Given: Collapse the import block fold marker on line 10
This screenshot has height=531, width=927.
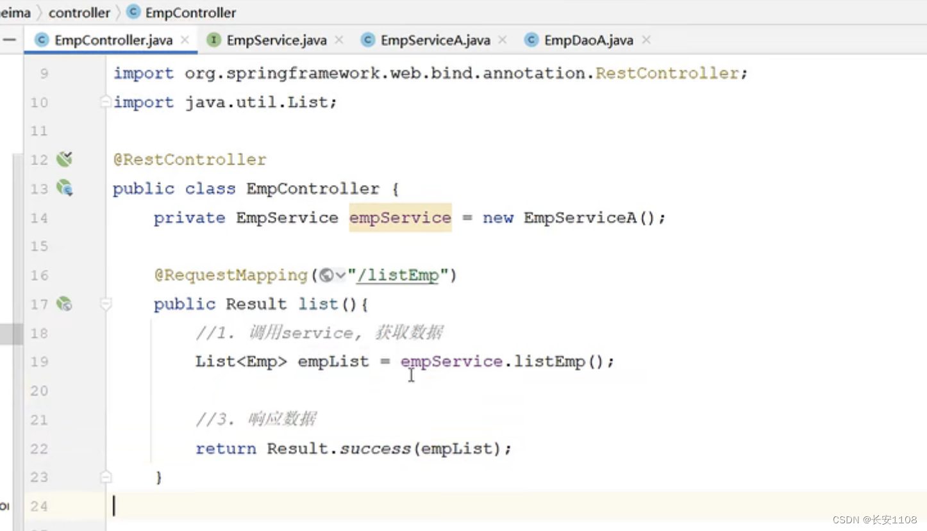Looking at the screenshot, I should point(106,101).
